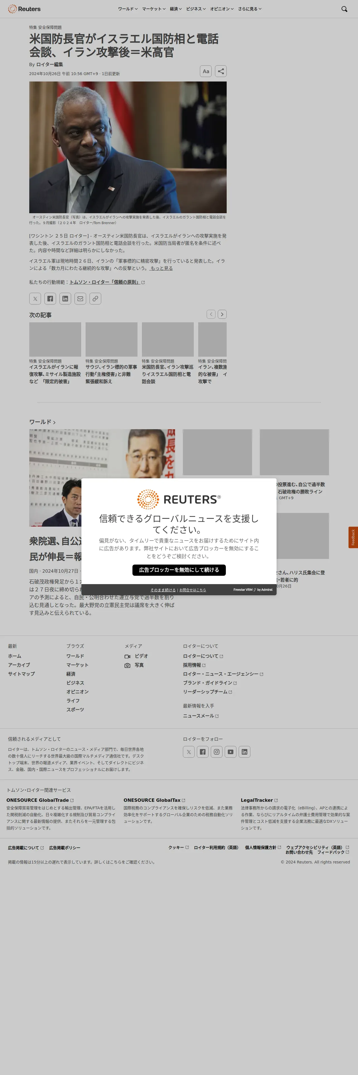Open フィードバック link in footer
Image resolution: width=358 pixels, height=1075 pixels.
click(333, 852)
